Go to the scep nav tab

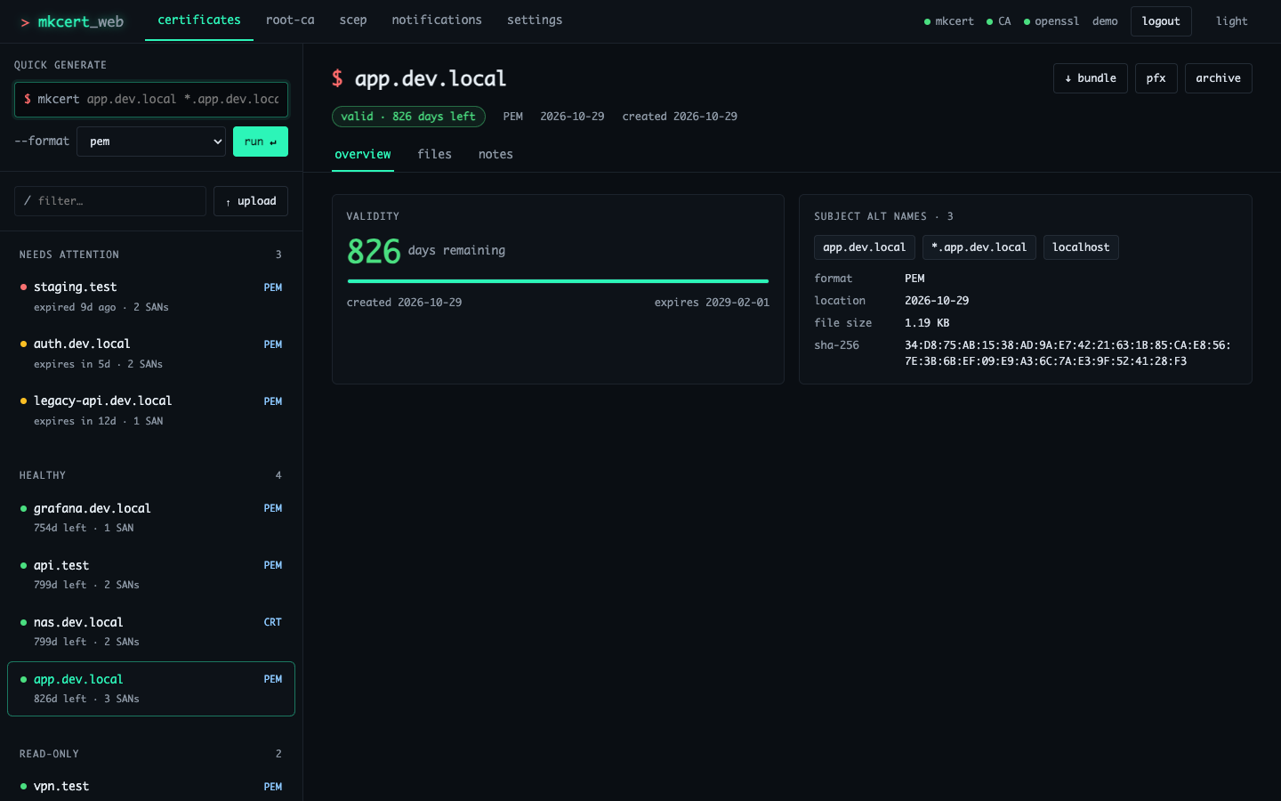coord(353,20)
